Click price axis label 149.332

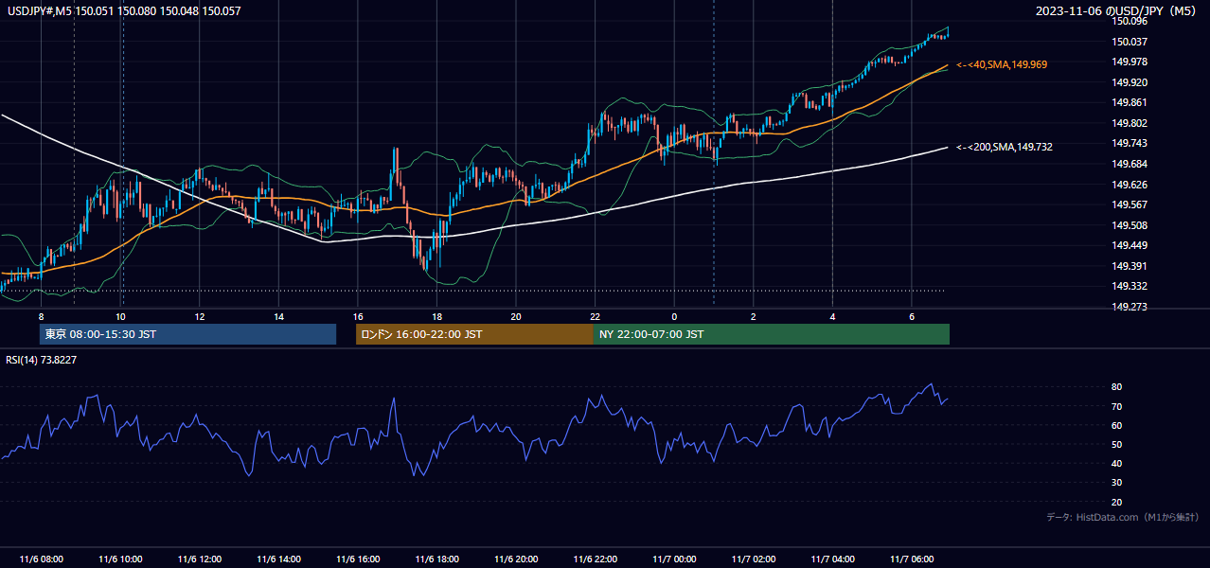pyautogui.click(x=1130, y=286)
